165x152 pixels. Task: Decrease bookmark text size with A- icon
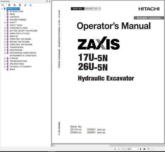click(x=31, y=5)
